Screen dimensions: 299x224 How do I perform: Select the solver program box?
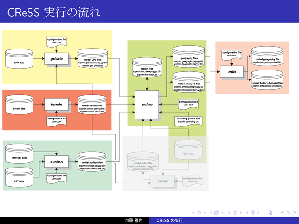click(x=147, y=105)
